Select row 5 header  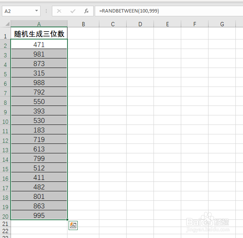pos(5,73)
